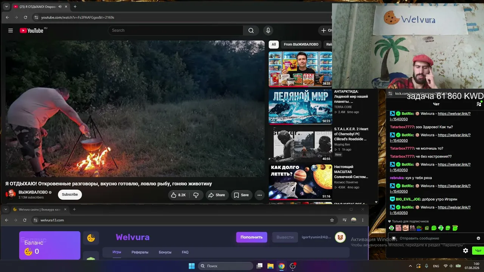Click the Welvura logo text
The width and height of the screenshot is (484, 272).
(133, 237)
